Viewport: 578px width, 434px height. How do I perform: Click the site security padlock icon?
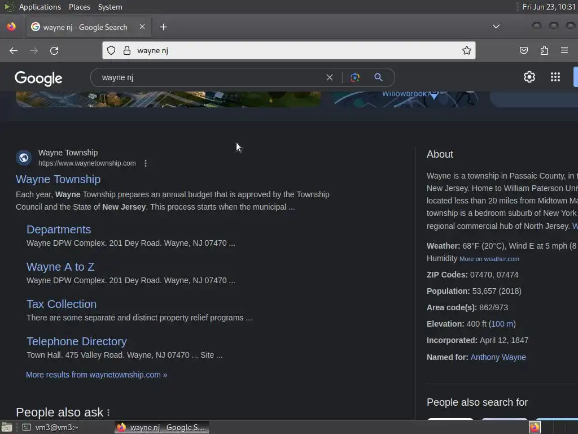(127, 50)
